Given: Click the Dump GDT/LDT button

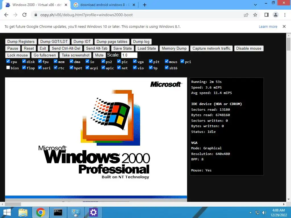Looking at the screenshot, I should [54, 41].
